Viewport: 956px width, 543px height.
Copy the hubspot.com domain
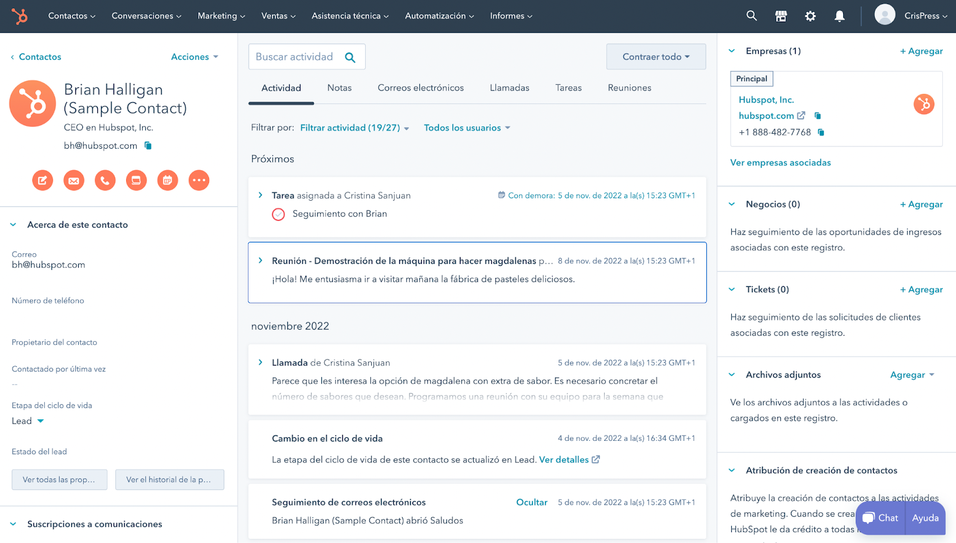[x=817, y=116]
